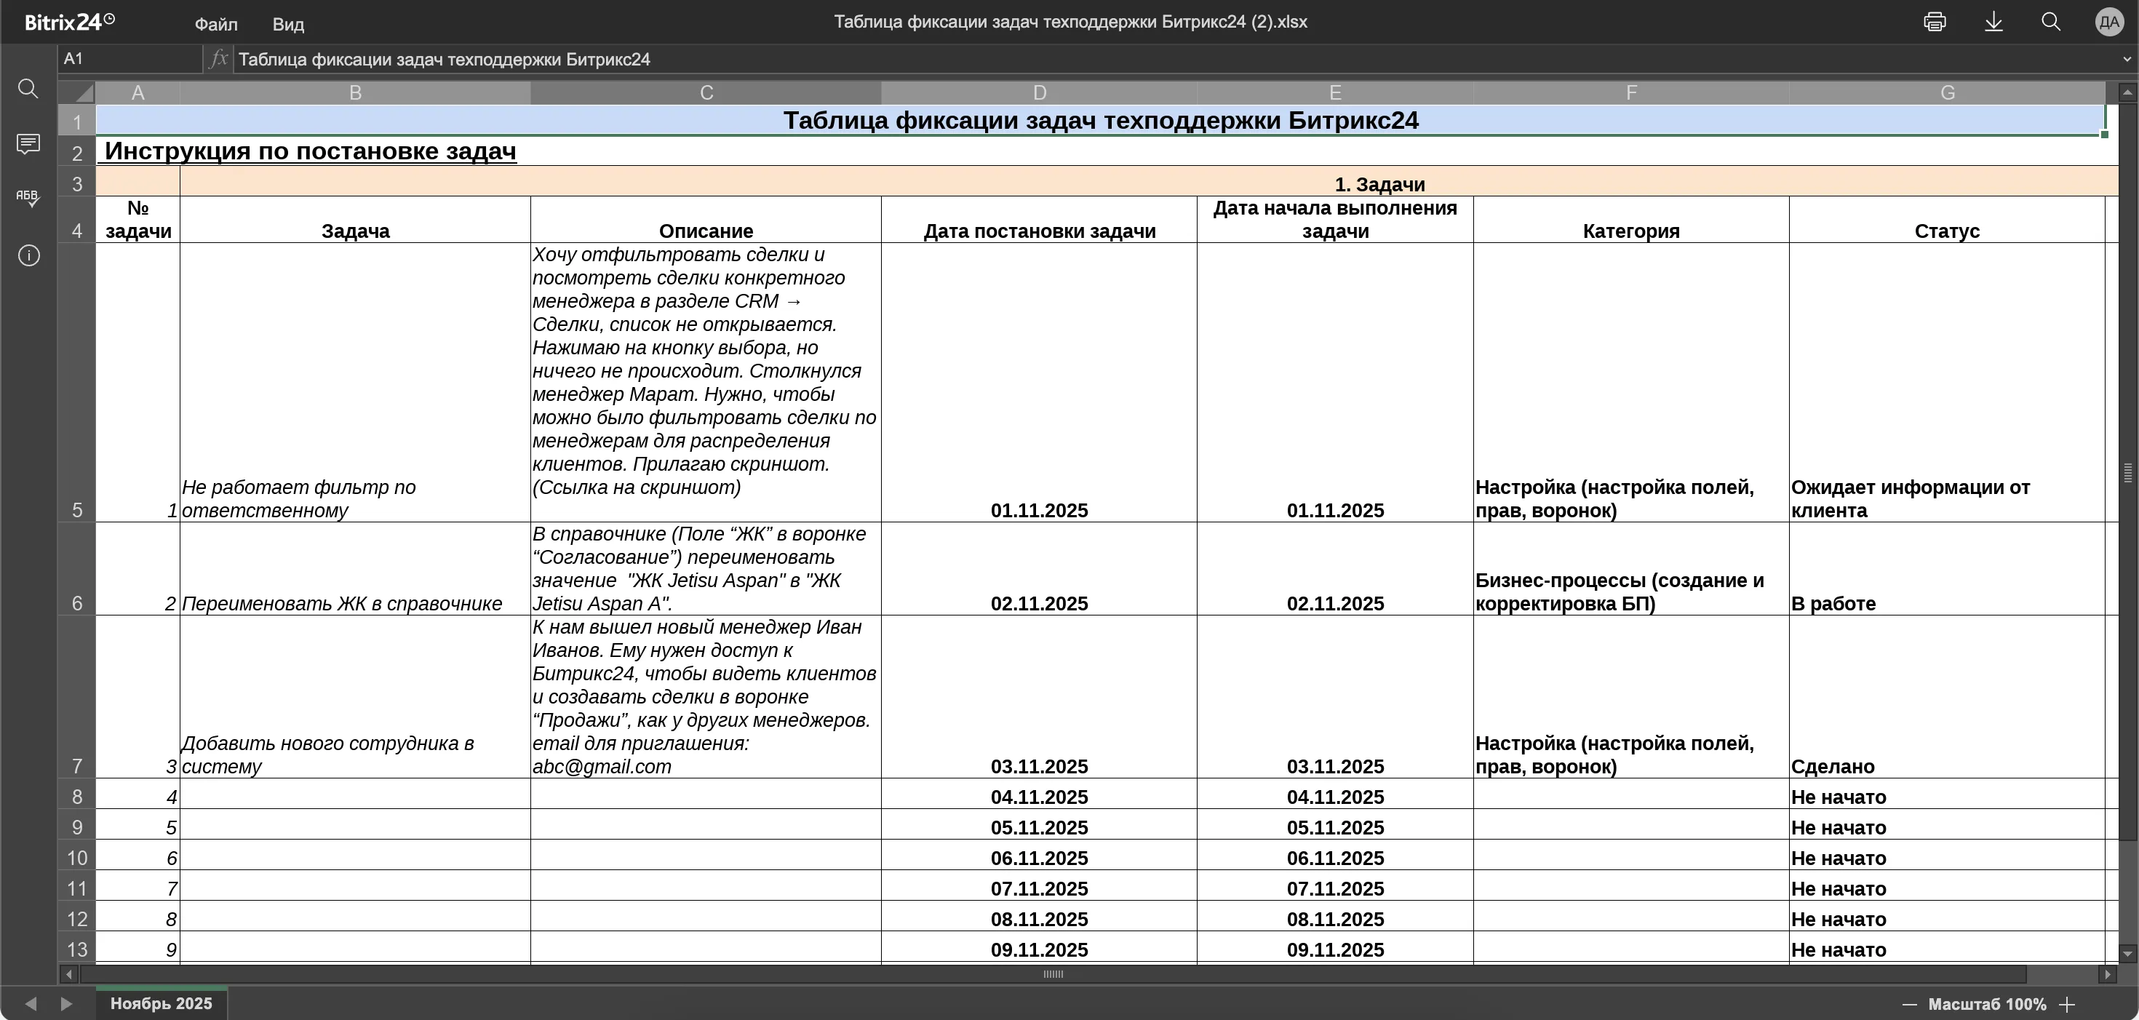Select row 5 header
This screenshot has height=1020, width=2139.
coord(77,383)
